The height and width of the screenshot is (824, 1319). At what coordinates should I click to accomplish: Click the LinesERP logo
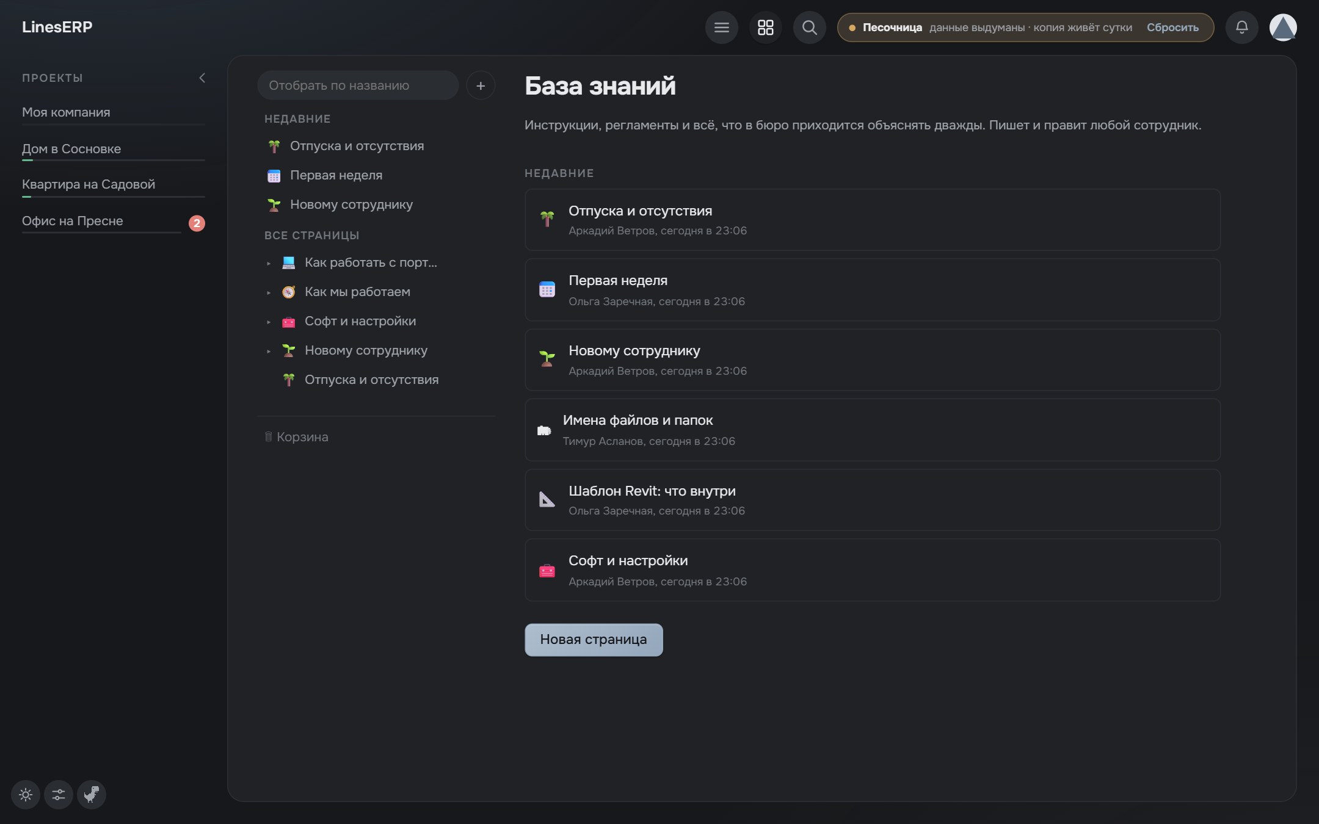[57, 27]
